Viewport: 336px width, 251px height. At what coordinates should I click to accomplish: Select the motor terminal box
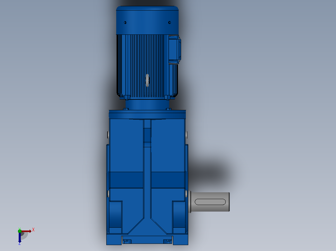pyautogui.click(x=175, y=50)
